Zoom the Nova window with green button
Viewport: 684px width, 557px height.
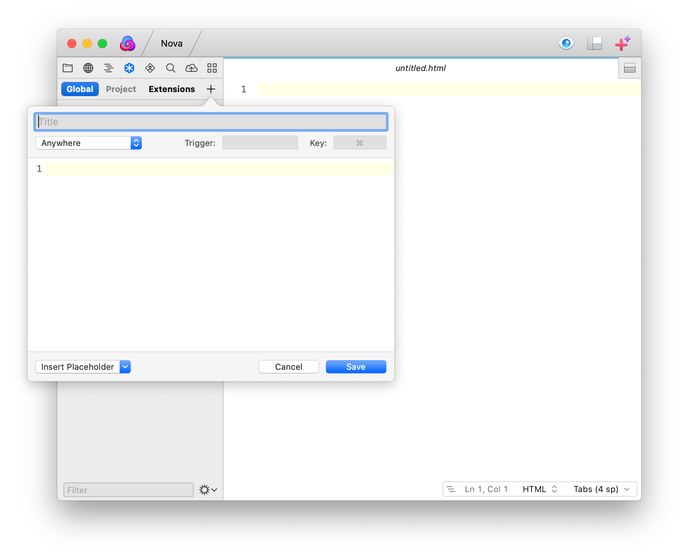(102, 44)
